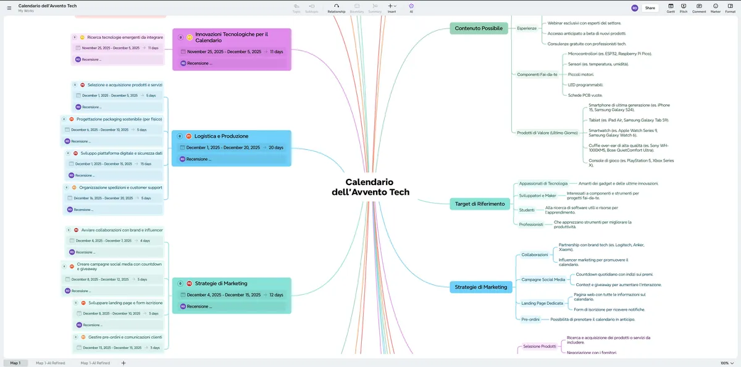
Task: Click the task circle beside Logistica e Produzione
Action: pos(180,136)
